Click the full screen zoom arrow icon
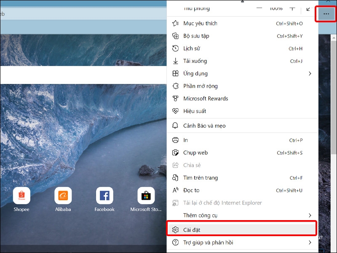This screenshot has width=337, height=253. (308, 9)
